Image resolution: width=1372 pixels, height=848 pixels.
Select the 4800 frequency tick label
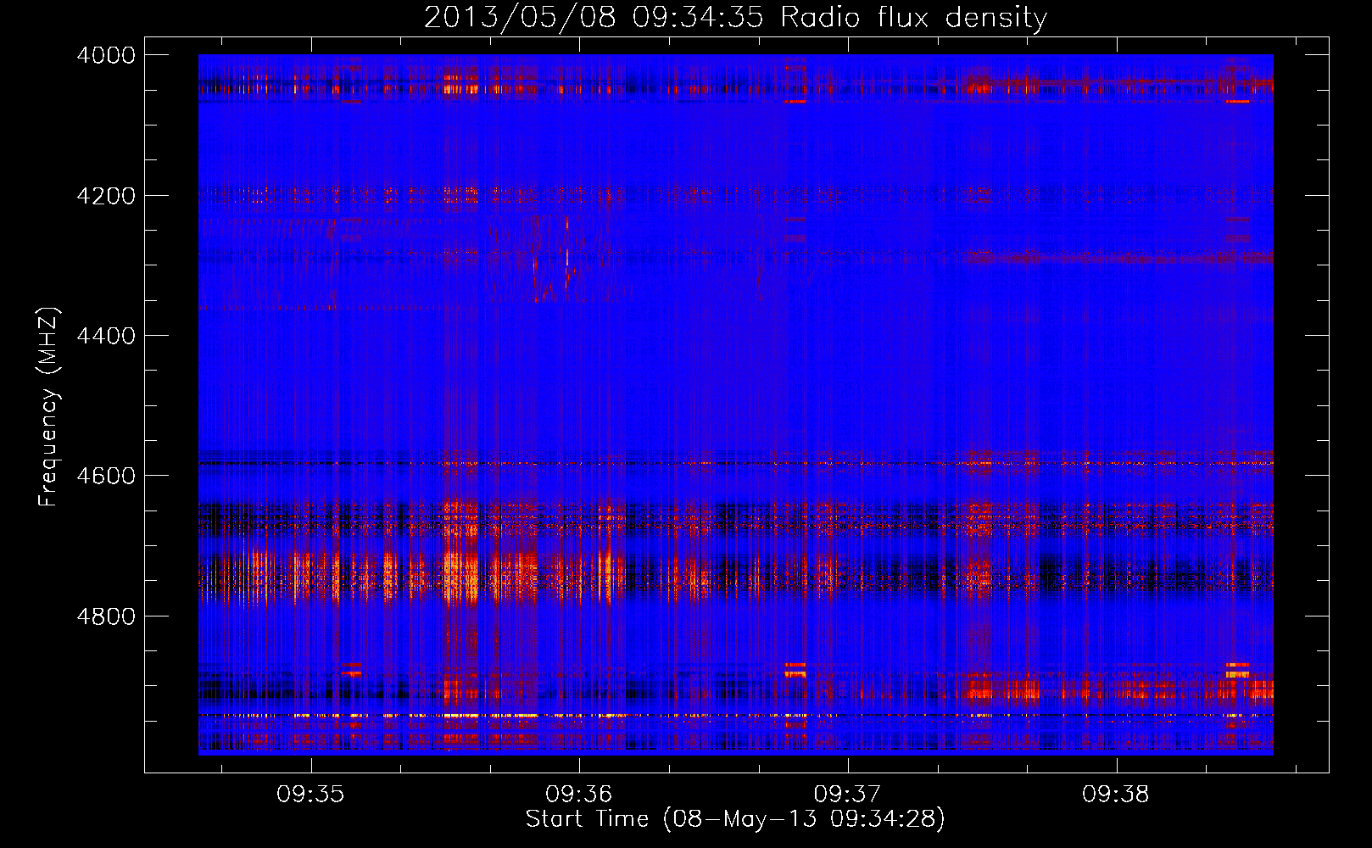point(106,616)
